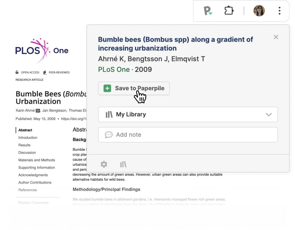Click the popup author line Ahrné K, Bengtsson J
The image size is (295, 230).
point(151,59)
